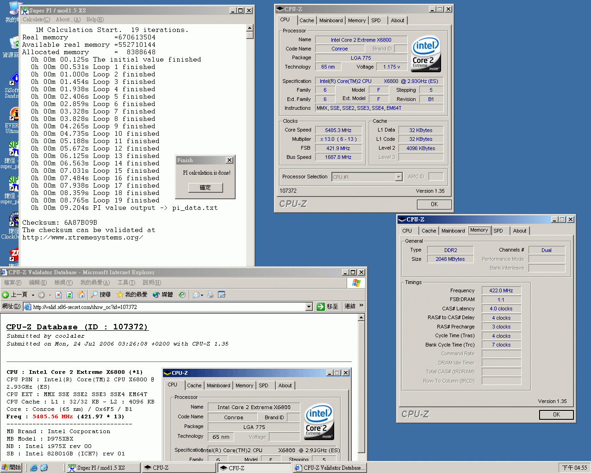Click the second IE-style quick launch icon
The height and width of the screenshot is (473, 591).
pyautogui.click(x=44, y=468)
